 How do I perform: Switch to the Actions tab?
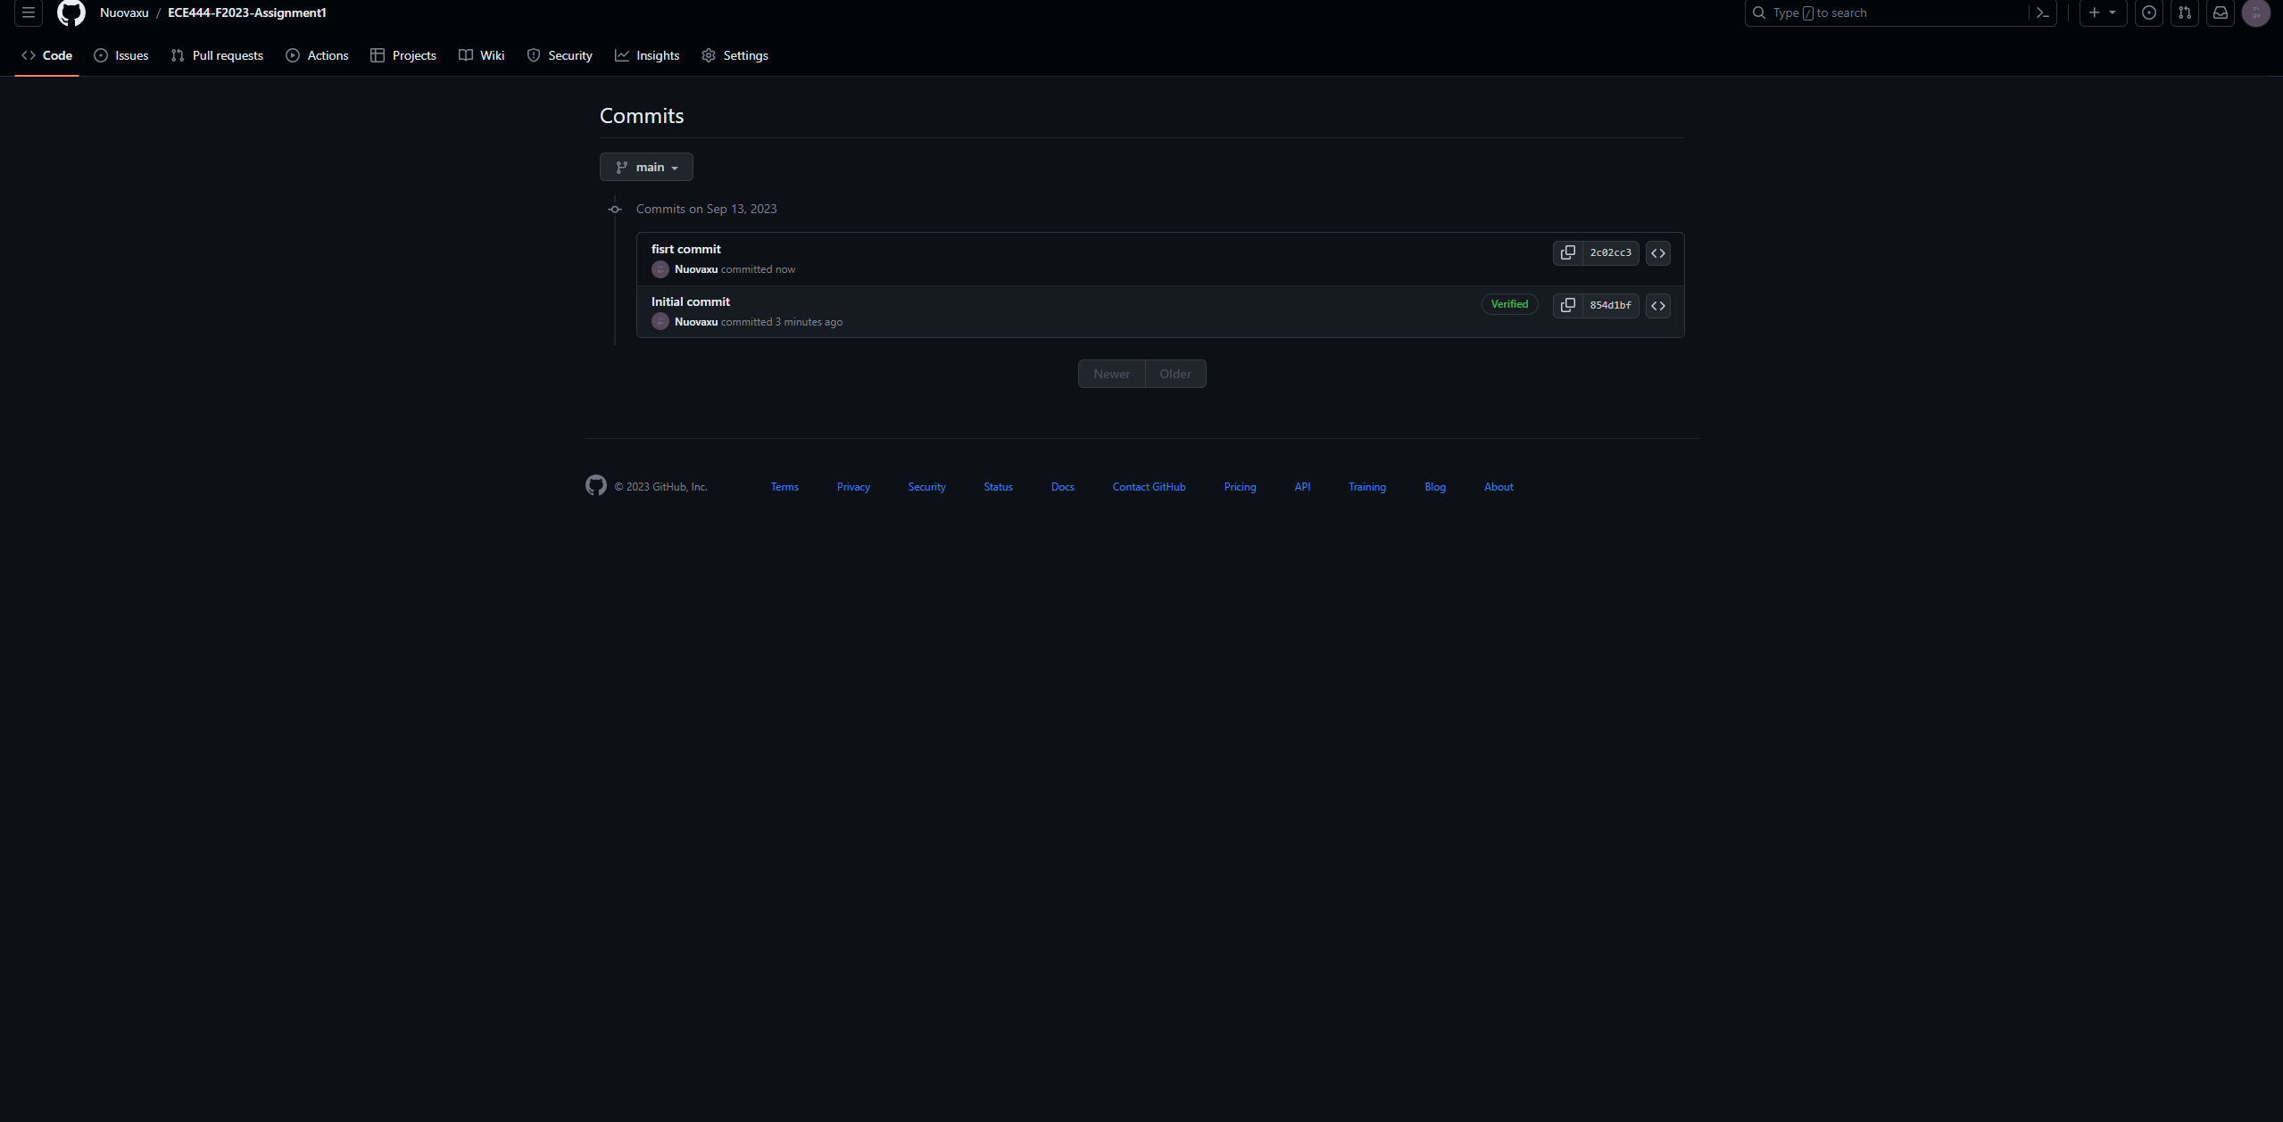click(317, 55)
